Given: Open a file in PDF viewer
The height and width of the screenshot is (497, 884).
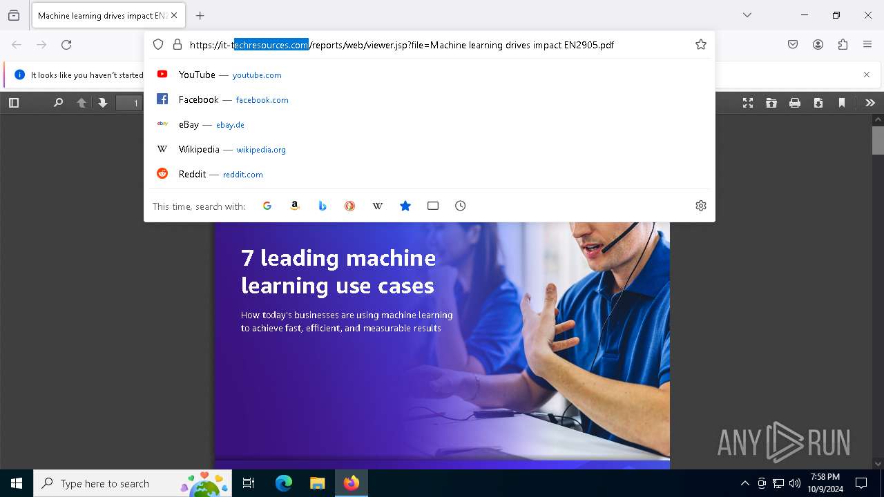Looking at the screenshot, I should (771, 103).
